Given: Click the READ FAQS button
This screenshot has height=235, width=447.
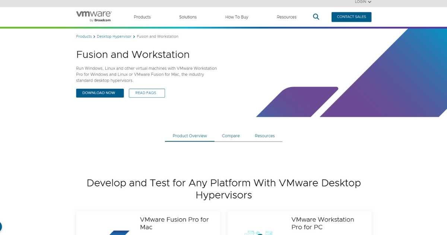Looking at the screenshot, I should (147, 93).
